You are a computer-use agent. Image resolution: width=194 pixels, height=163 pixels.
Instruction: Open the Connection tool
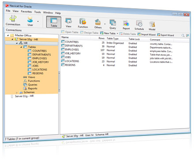click(x=13, y=20)
